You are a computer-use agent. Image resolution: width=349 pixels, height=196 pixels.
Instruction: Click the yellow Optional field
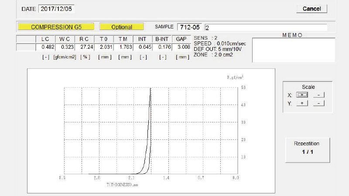click(x=122, y=27)
